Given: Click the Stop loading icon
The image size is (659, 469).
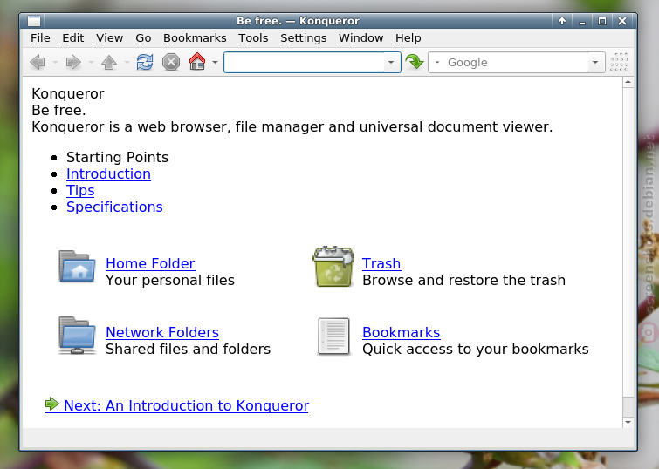Looking at the screenshot, I should pyautogui.click(x=171, y=62).
